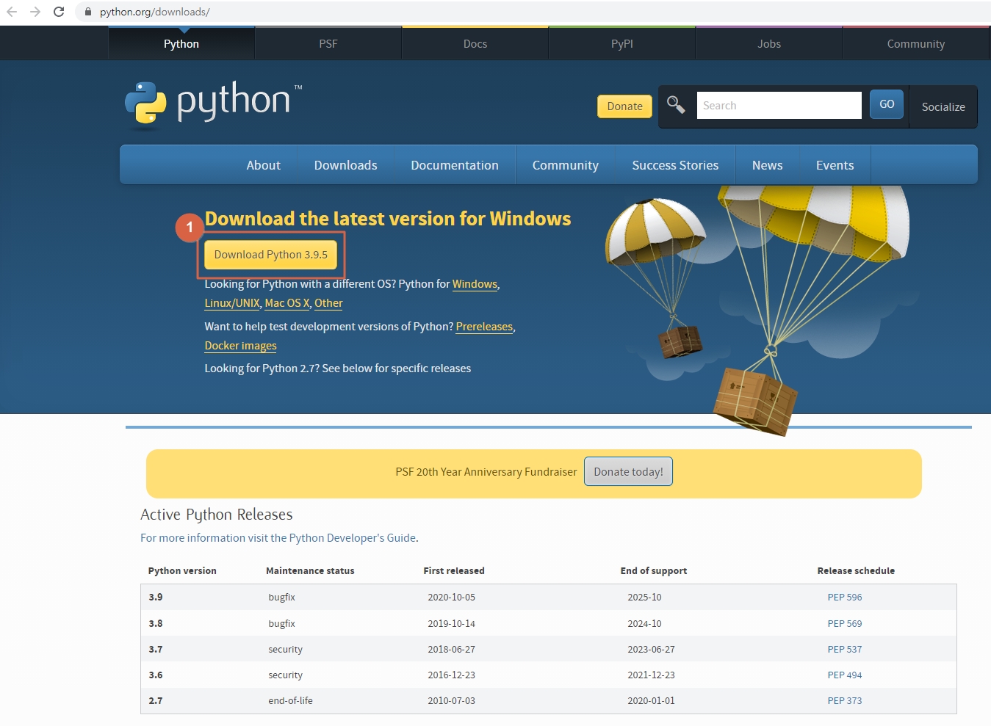
Task: Click version 3.7 in releases table
Action: [x=156, y=650]
